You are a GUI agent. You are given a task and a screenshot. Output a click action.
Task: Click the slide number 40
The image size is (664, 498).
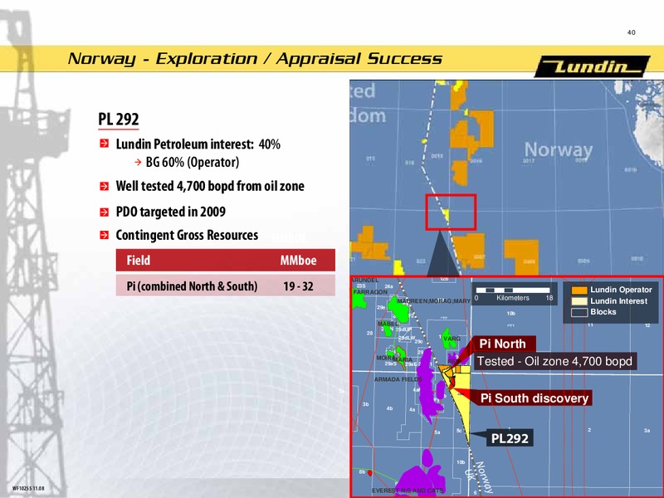(x=631, y=32)
